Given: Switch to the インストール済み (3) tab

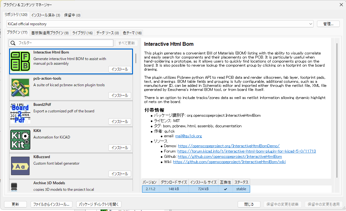Looking at the screenshot, I should tap(46, 15).
